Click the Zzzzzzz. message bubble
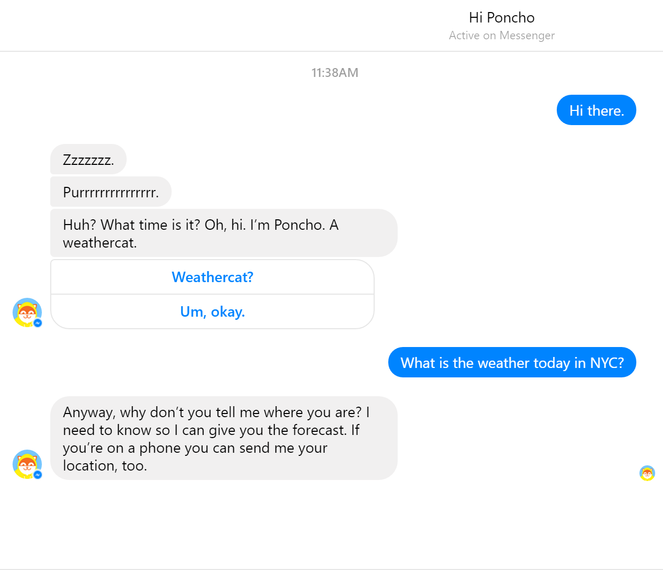The width and height of the screenshot is (663, 570). (88, 160)
